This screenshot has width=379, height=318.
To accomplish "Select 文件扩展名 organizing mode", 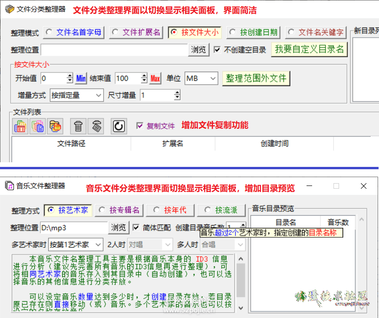I will (x=136, y=33).
